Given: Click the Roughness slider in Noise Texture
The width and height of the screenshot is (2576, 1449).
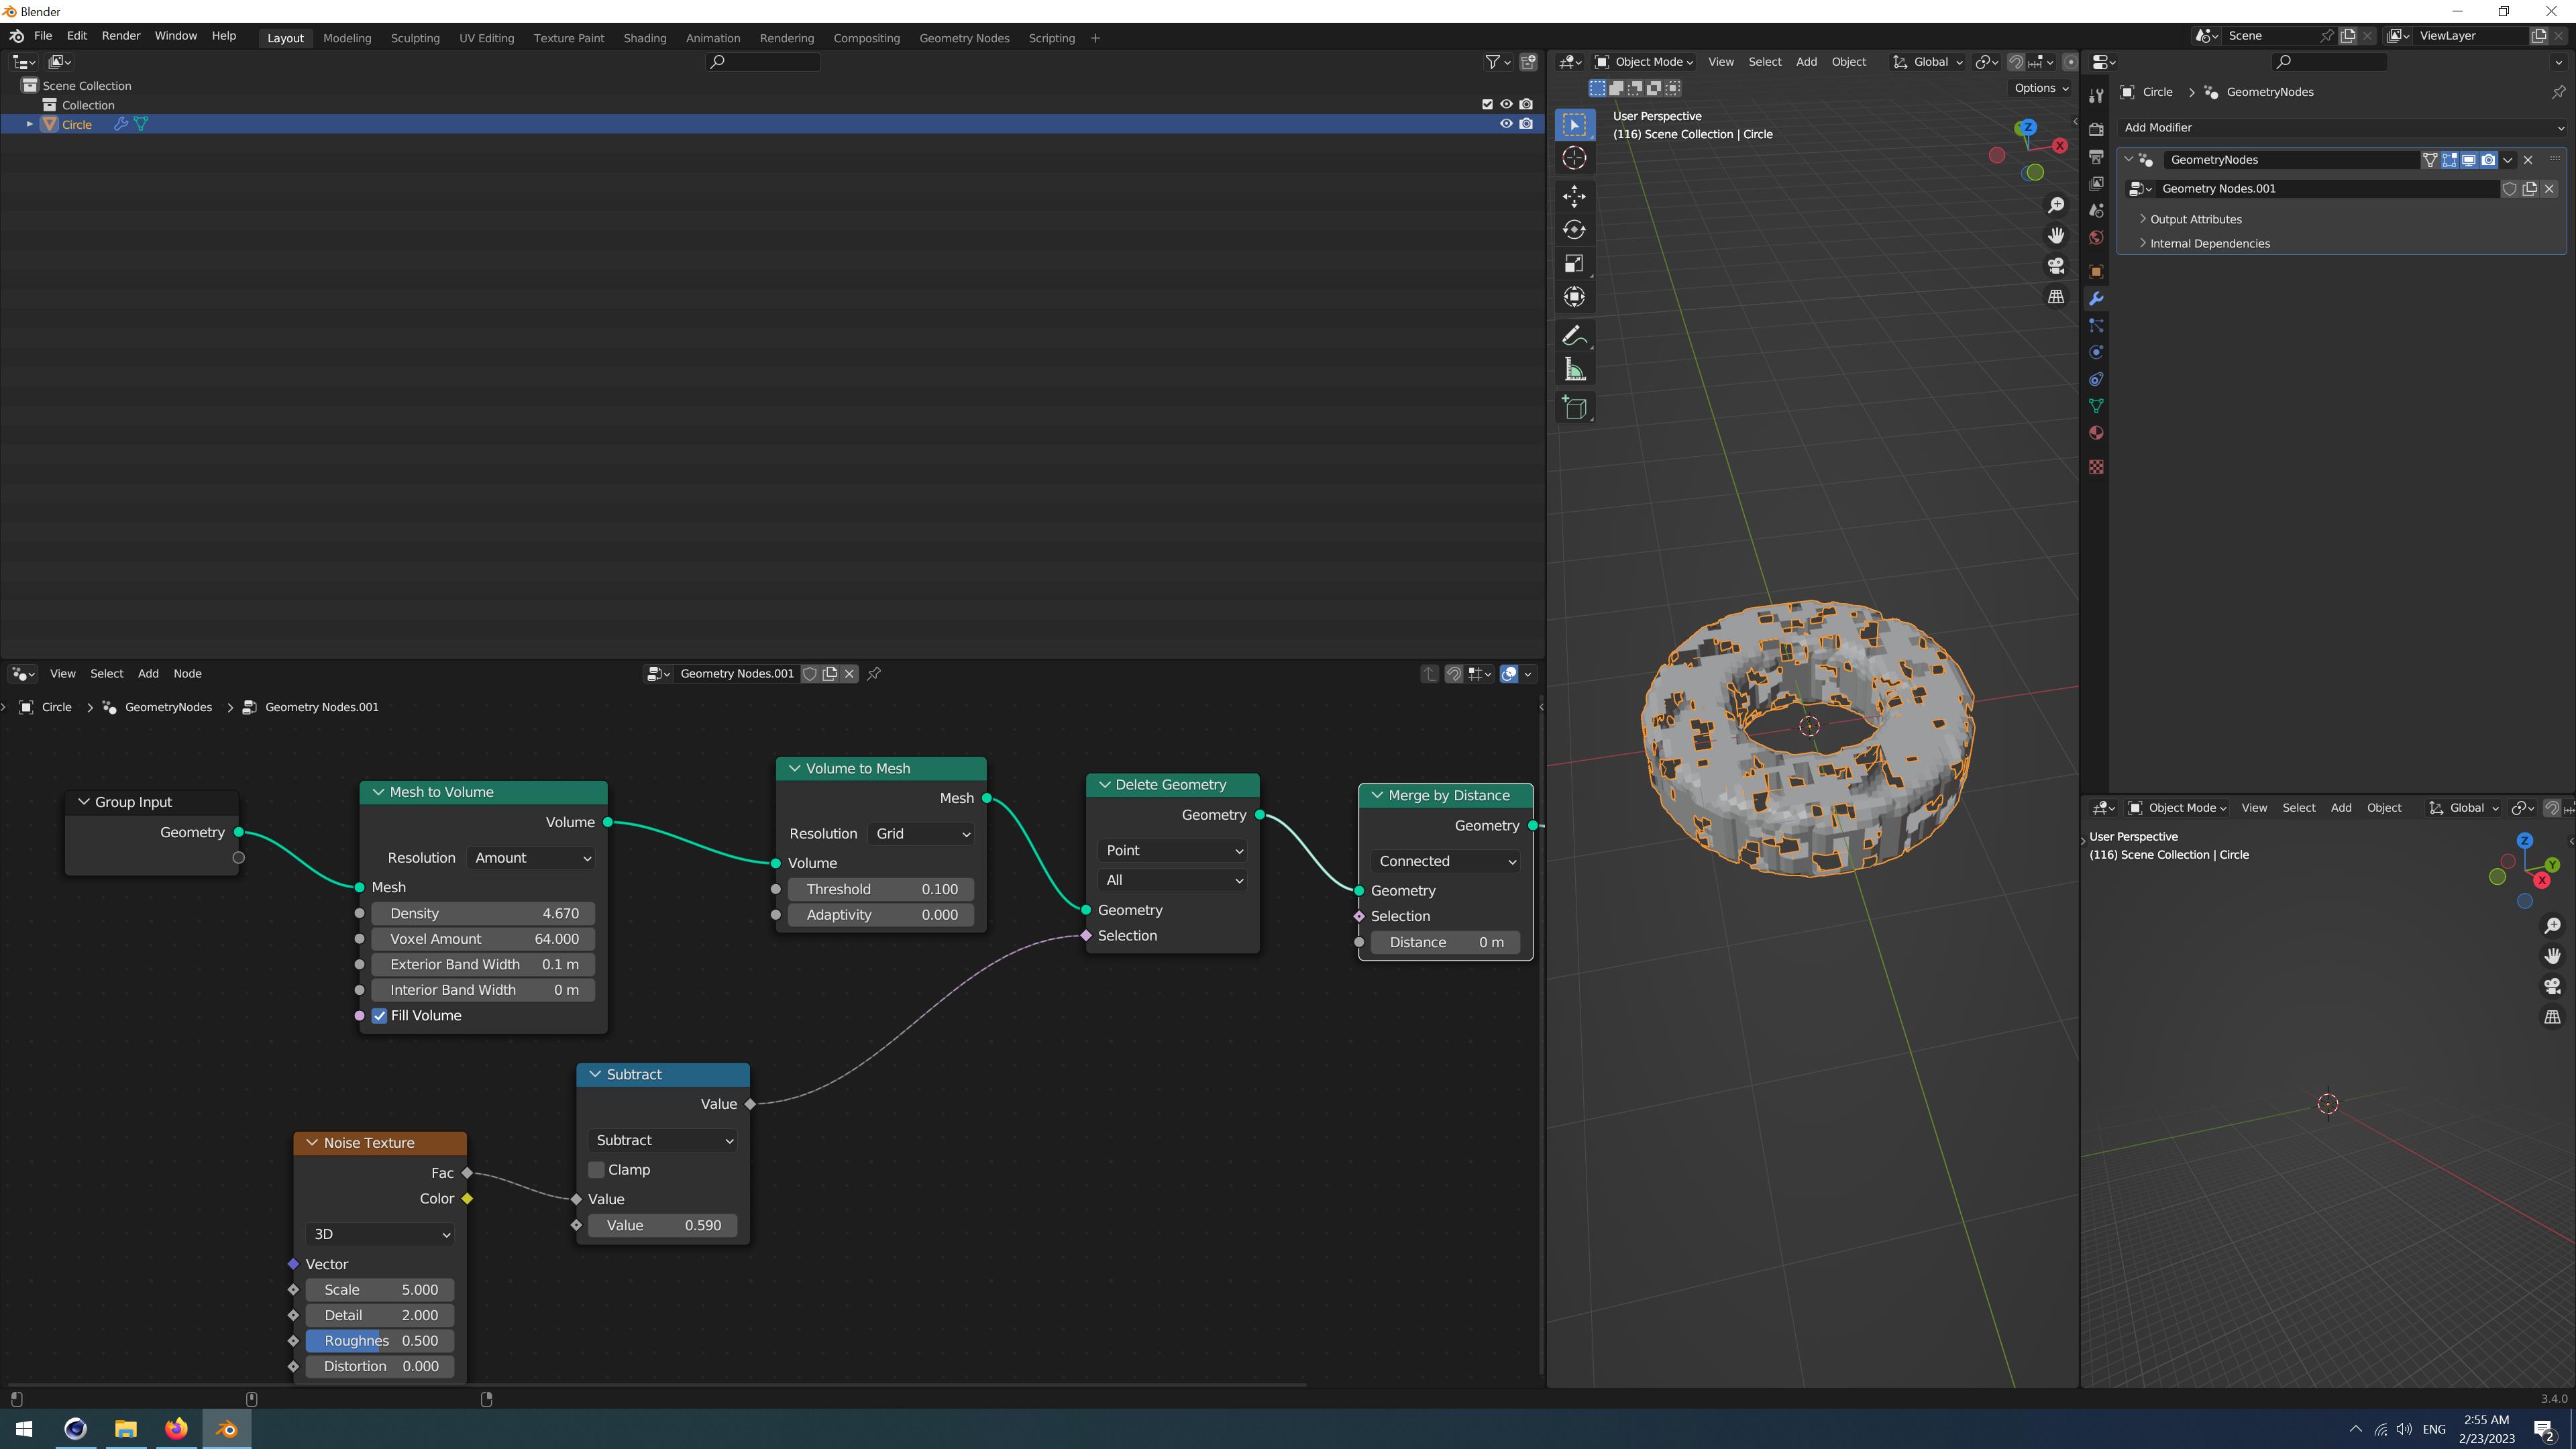Looking at the screenshot, I should (x=380, y=1341).
